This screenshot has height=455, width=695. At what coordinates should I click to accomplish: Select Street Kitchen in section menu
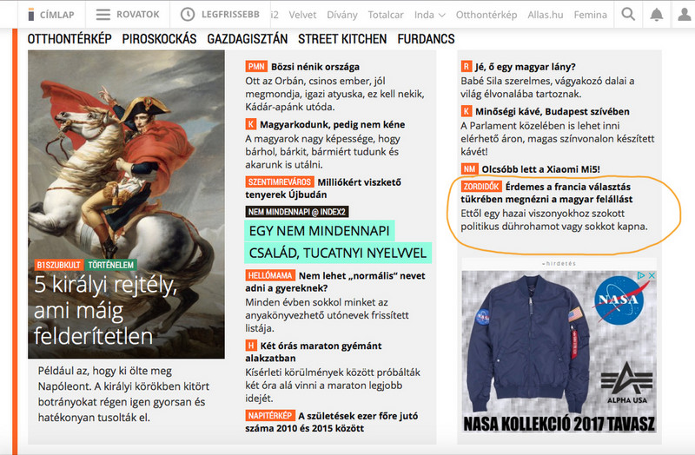click(342, 39)
